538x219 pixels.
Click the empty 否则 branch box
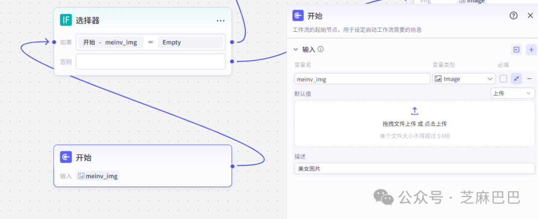point(150,61)
